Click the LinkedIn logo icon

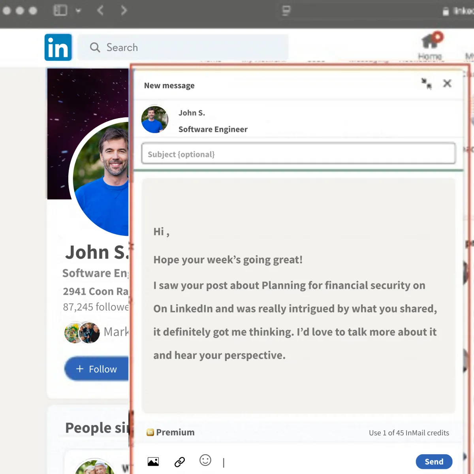click(x=58, y=47)
